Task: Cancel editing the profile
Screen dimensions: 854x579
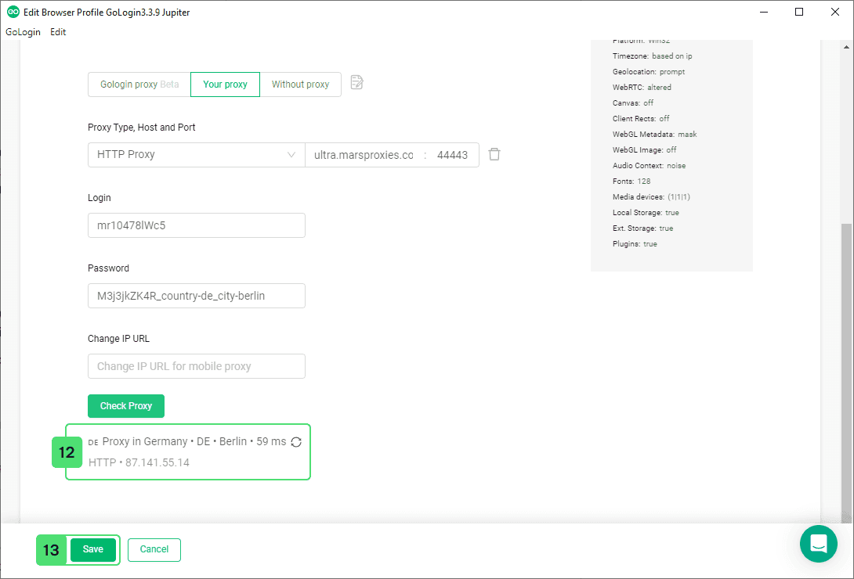Action: click(x=154, y=549)
